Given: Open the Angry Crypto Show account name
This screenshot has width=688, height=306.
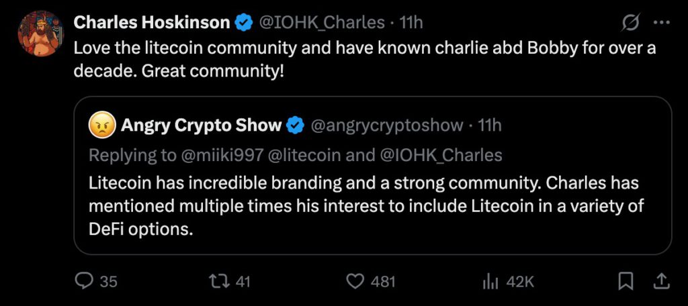Looking at the screenshot, I should tap(201, 125).
